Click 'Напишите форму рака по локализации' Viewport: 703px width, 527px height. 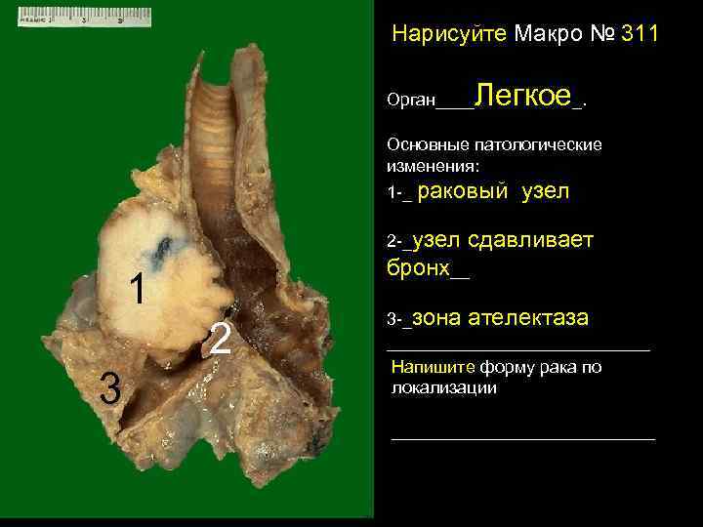(496, 378)
